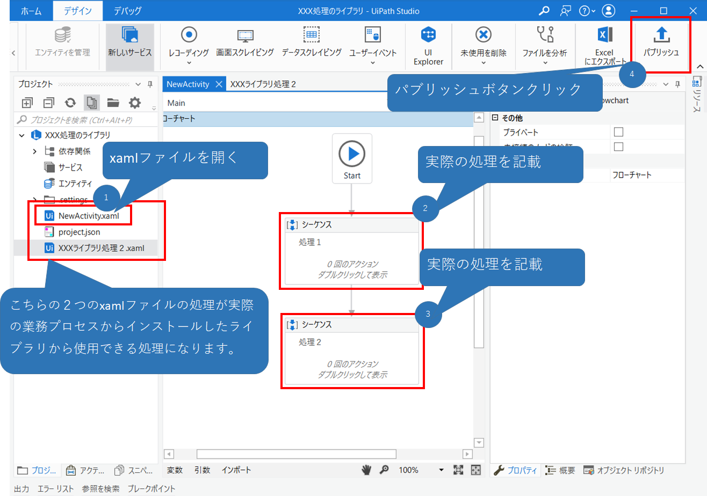This screenshot has height=496, width=707.
Task: Open the 引数 panel
Action: [x=203, y=470]
